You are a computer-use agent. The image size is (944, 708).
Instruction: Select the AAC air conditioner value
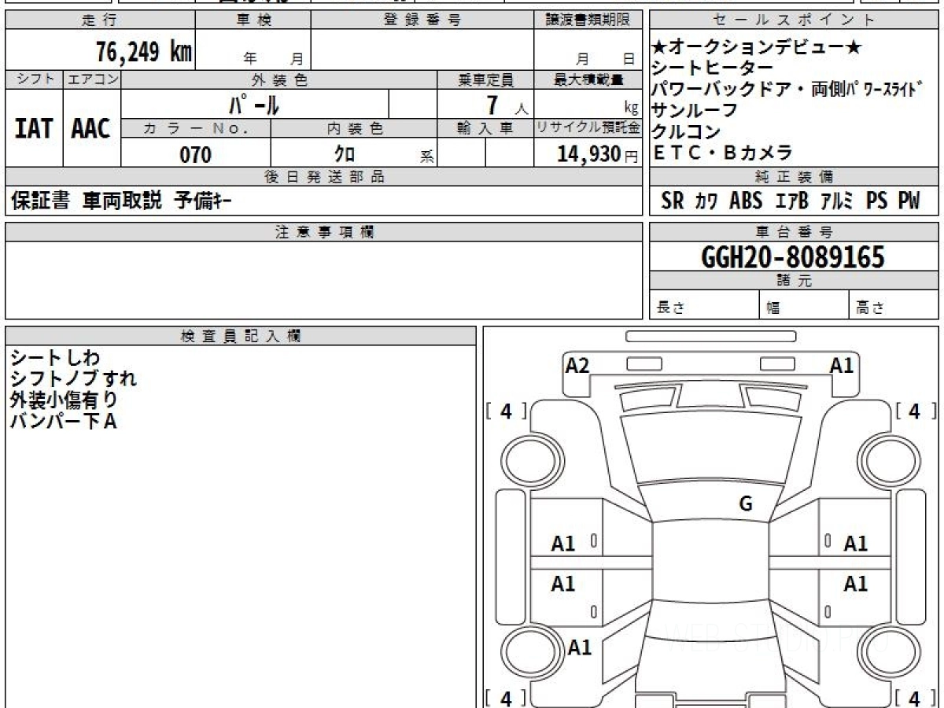point(91,128)
